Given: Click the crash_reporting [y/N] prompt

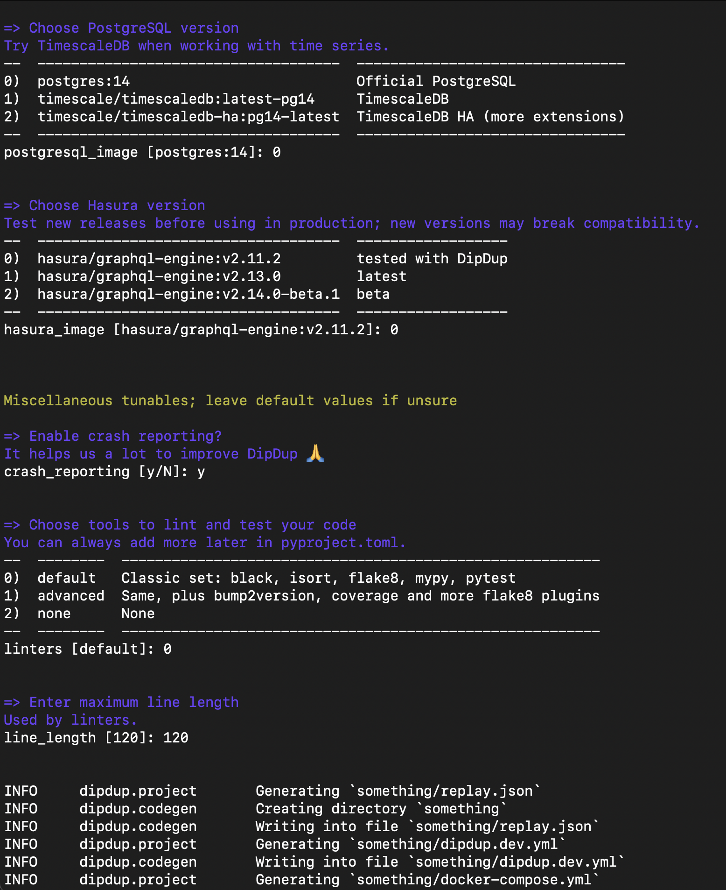Looking at the screenshot, I should (x=104, y=472).
